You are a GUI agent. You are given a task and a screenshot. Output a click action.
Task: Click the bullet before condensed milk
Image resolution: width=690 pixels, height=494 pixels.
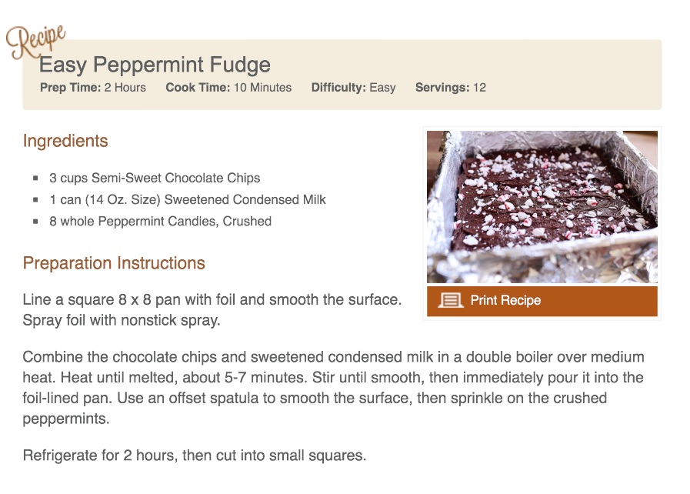click(x=35, y=199)
